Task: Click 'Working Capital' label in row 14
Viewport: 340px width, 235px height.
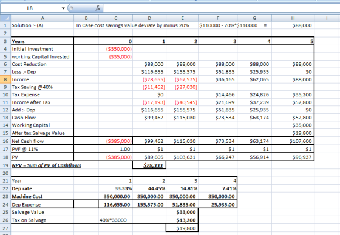Action: tap(31, 125)
